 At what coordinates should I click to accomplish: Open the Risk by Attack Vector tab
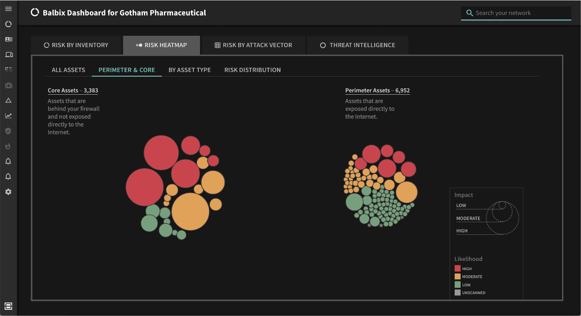(253, 45)
